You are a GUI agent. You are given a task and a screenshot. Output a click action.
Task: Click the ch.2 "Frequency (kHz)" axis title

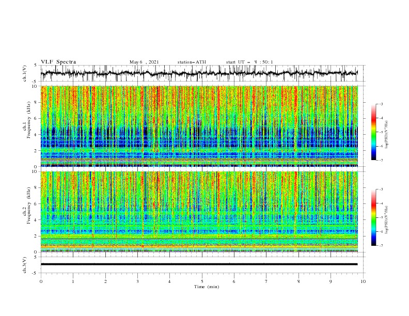click(x=28, y=206)
